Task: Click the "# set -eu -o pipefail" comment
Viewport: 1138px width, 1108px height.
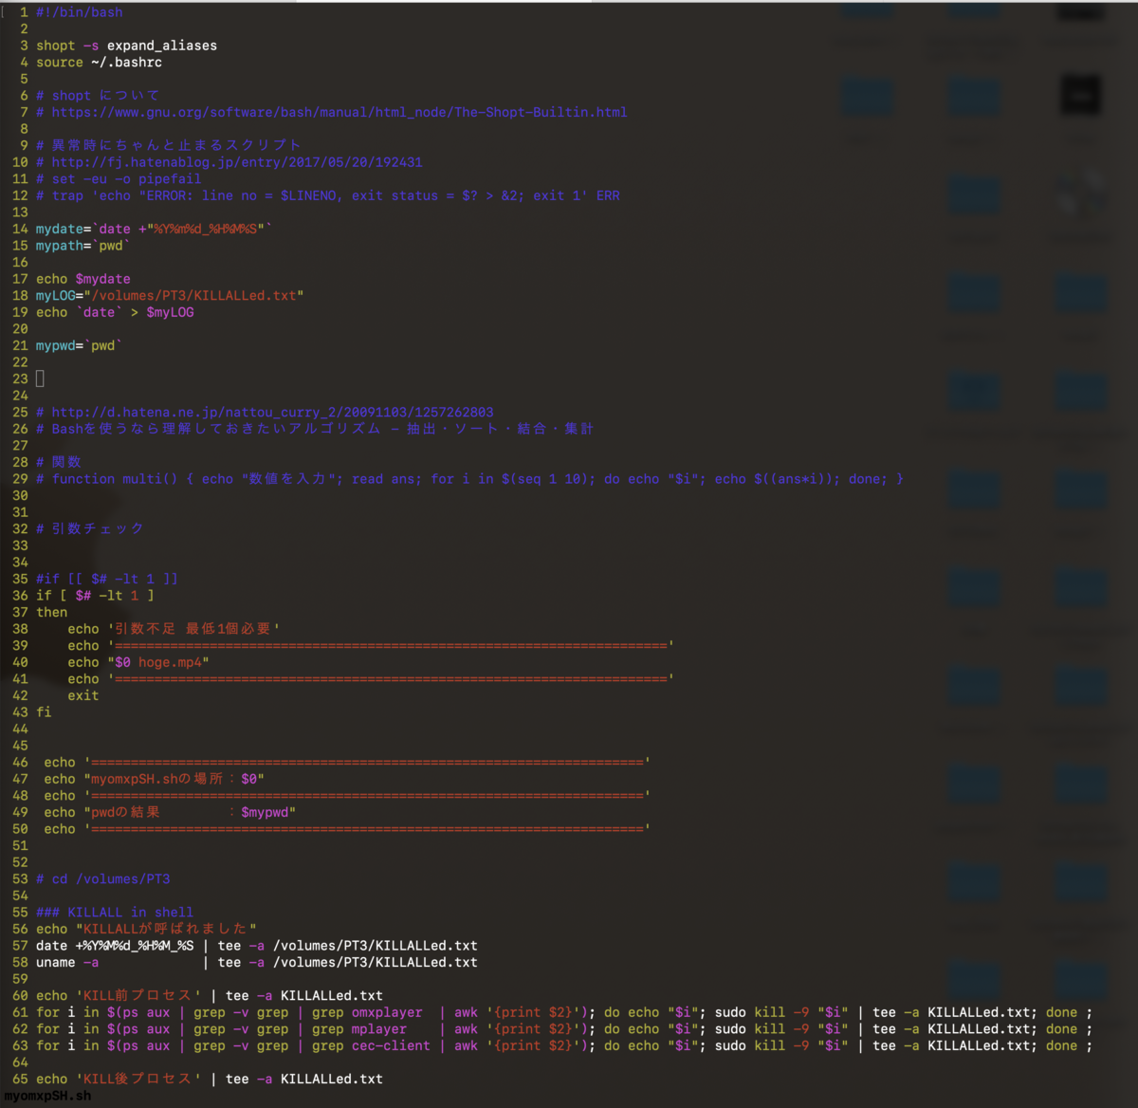Action: (x=119, y=179)
